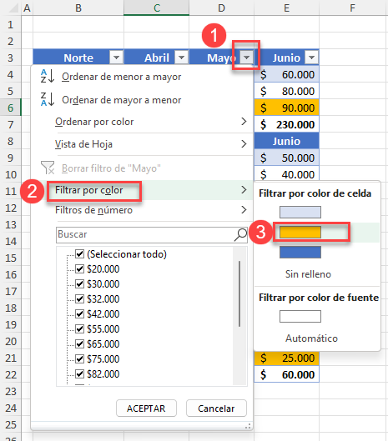Click the orange cell with 90.000
Screen dimensions: 388x441
[x=287, y=108]
